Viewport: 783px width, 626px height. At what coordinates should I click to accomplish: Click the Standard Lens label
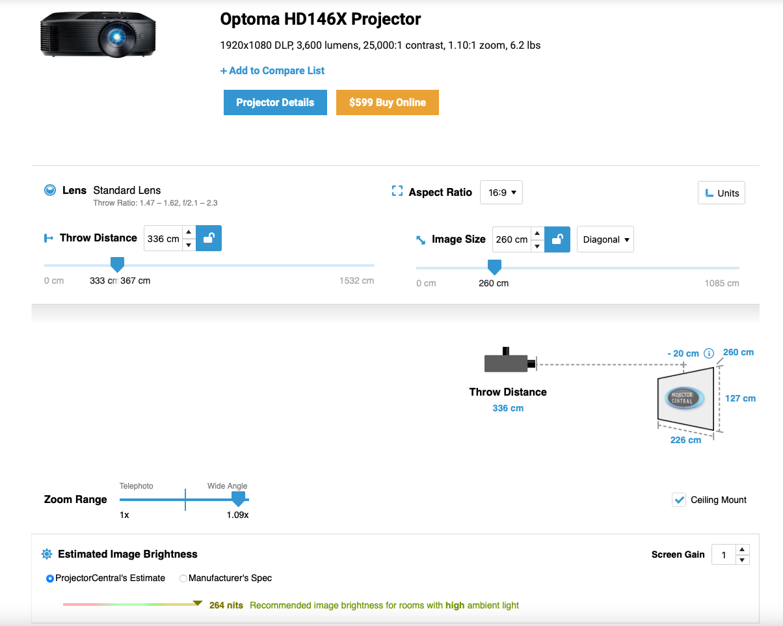point(127,191)
